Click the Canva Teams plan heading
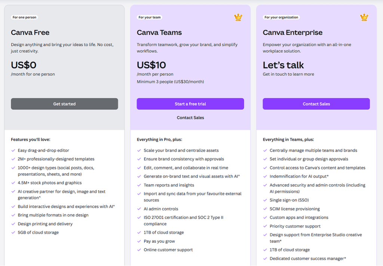The image size is (383, 266). [x=159, y=32]
